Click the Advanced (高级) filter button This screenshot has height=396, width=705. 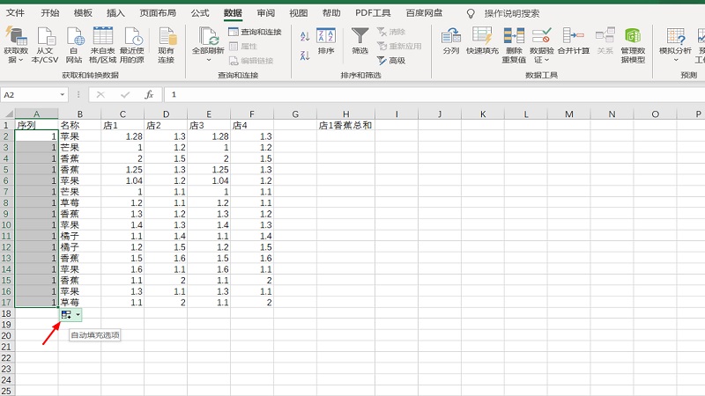pyautogui.click(x=391, y=60)
